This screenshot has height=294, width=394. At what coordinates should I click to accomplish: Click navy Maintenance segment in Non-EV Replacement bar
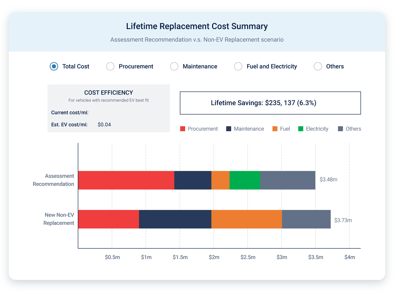[175, 219]
